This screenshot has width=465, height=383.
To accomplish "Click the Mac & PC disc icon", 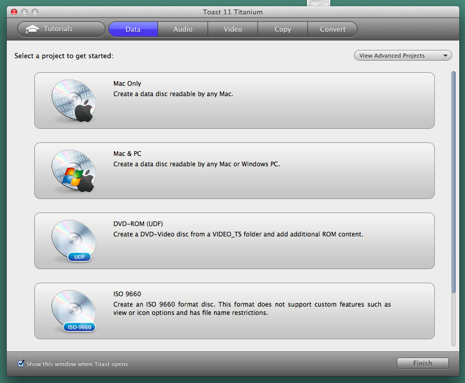I will click(x=74, y=171).
